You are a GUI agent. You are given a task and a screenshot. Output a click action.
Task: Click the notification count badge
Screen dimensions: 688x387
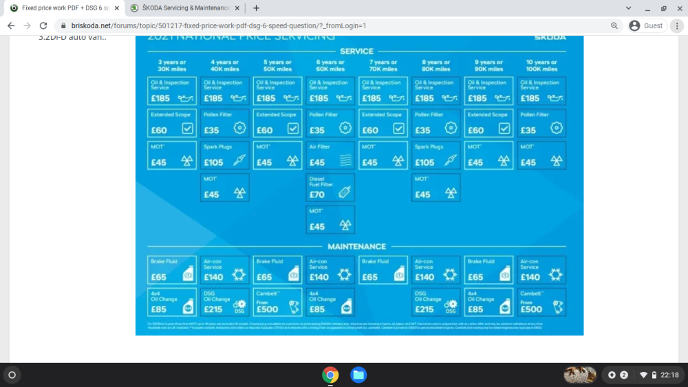click(x=624, y=375)
